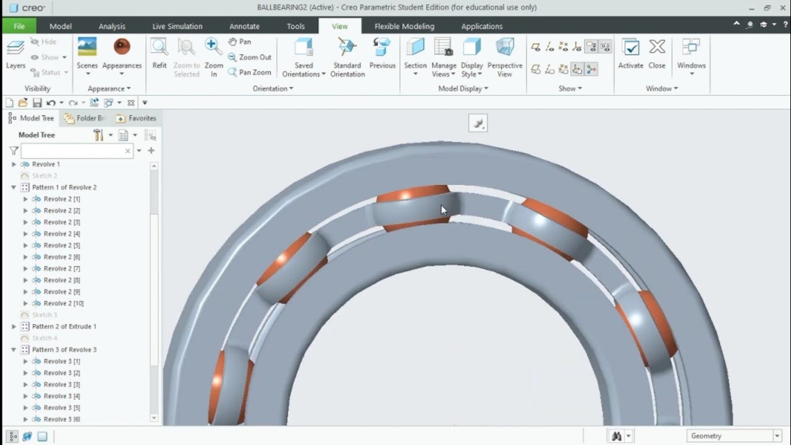Click the Open file folder icon

point(23,103)
